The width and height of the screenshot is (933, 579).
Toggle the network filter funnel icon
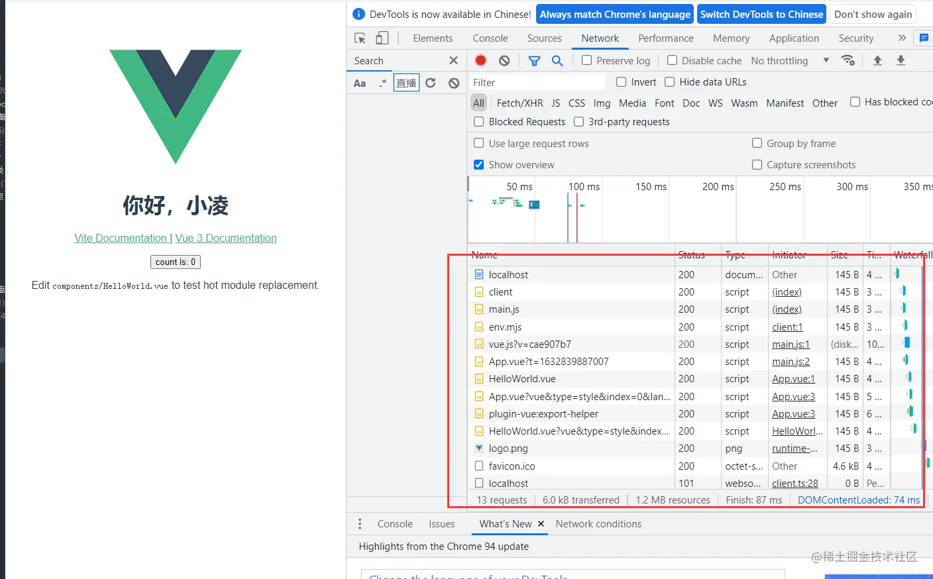click(534, 60)
